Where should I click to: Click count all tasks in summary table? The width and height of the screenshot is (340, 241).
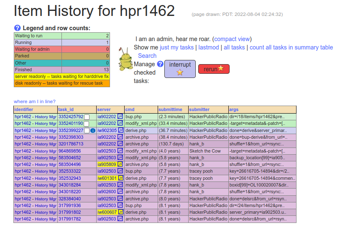click(x=291, y=47)
